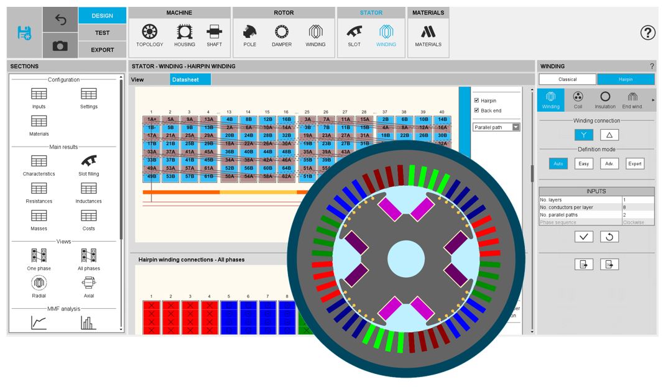Open the Materials icon in top ribbon

[428, 35]
